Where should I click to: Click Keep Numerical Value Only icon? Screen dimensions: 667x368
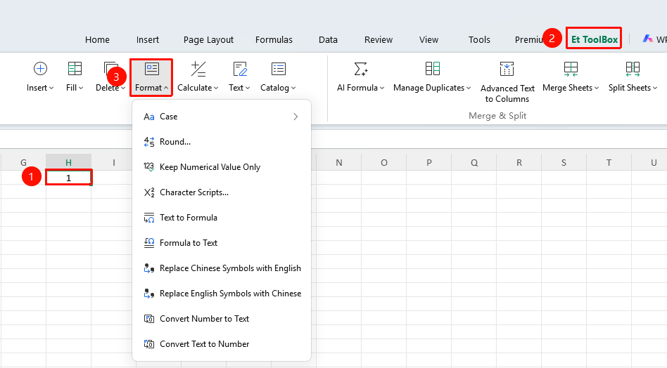pos(149,167)
